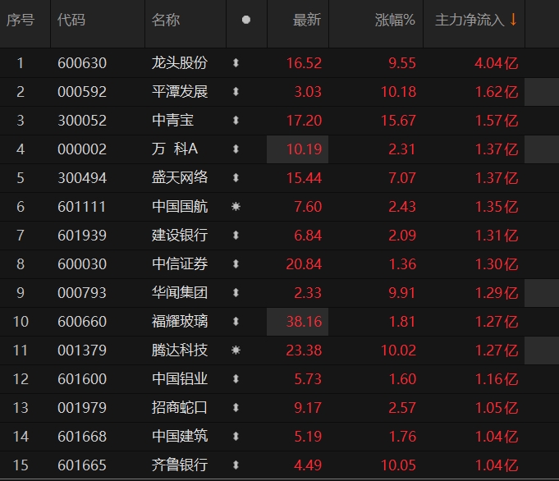Click the up-down arrow icon beside 中青宝
The height and width of the screenshot is (481, 559).
click(x=236, y=121)
